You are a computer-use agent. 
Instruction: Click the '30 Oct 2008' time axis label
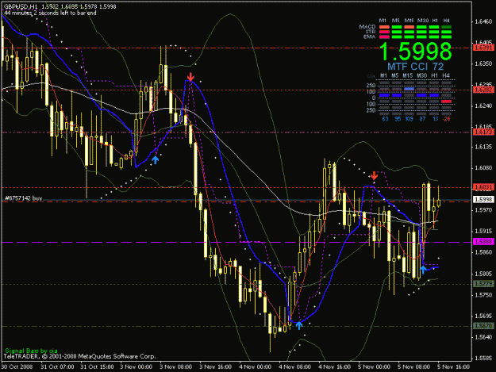pyautogui.click(x=17, y=367)
